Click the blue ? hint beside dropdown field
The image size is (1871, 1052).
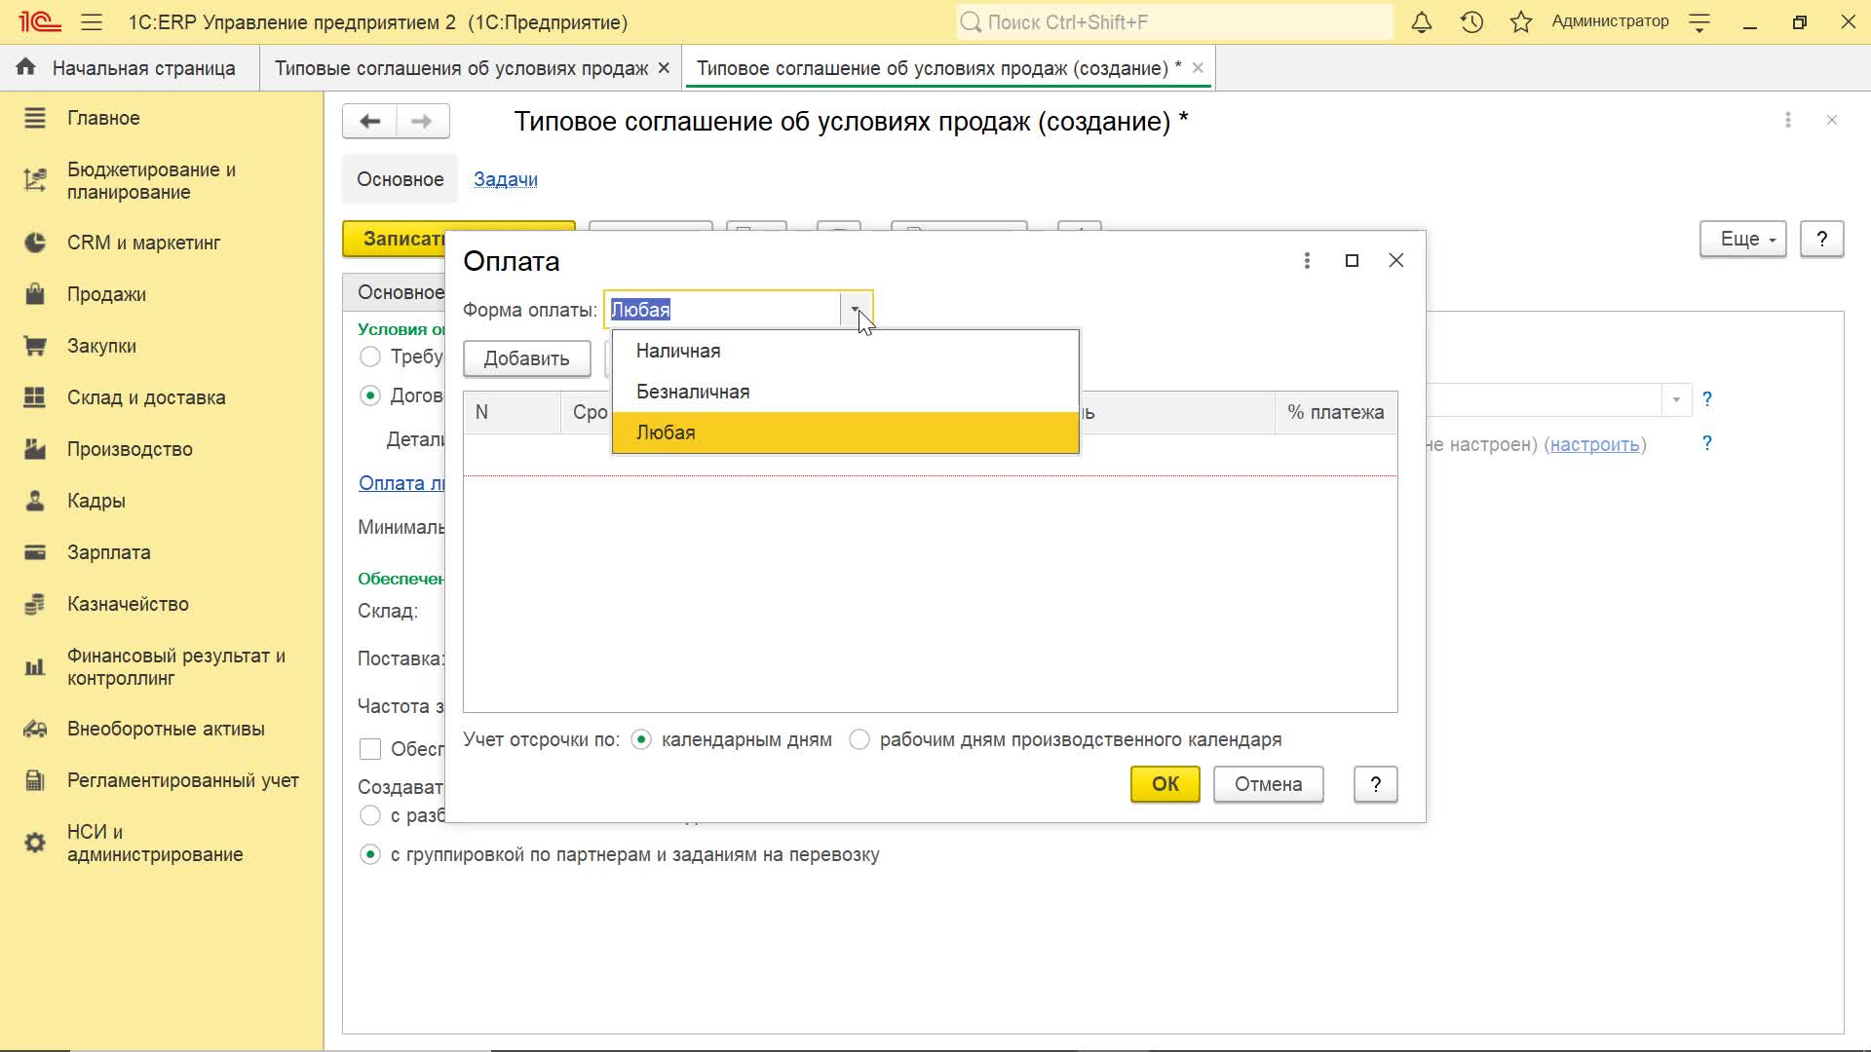point(1706,398)
